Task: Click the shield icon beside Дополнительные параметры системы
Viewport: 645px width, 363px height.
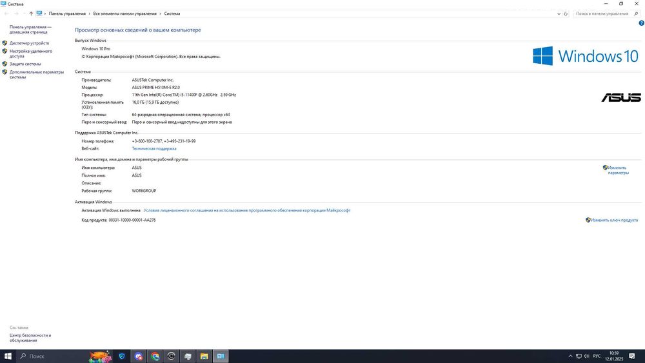Action: (x=5, y=72)
